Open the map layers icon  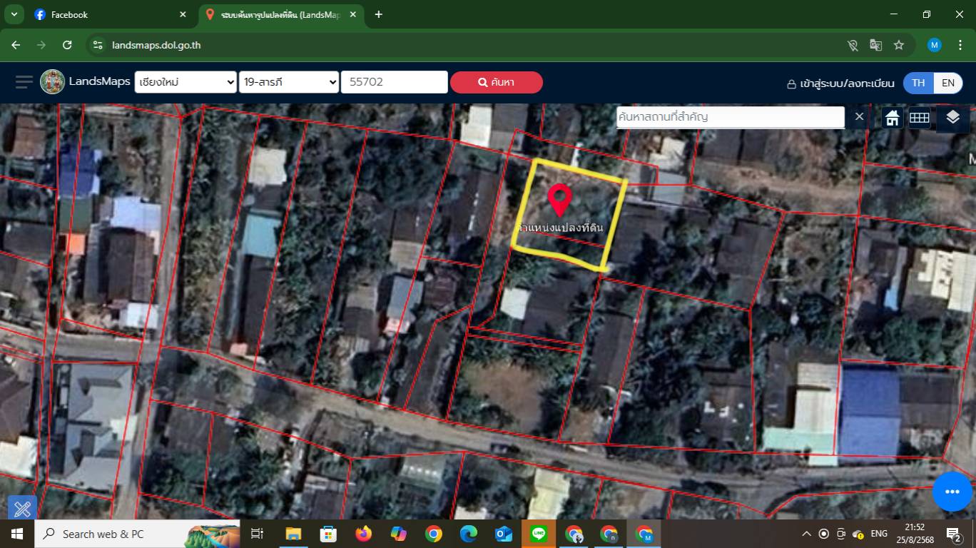952,118
